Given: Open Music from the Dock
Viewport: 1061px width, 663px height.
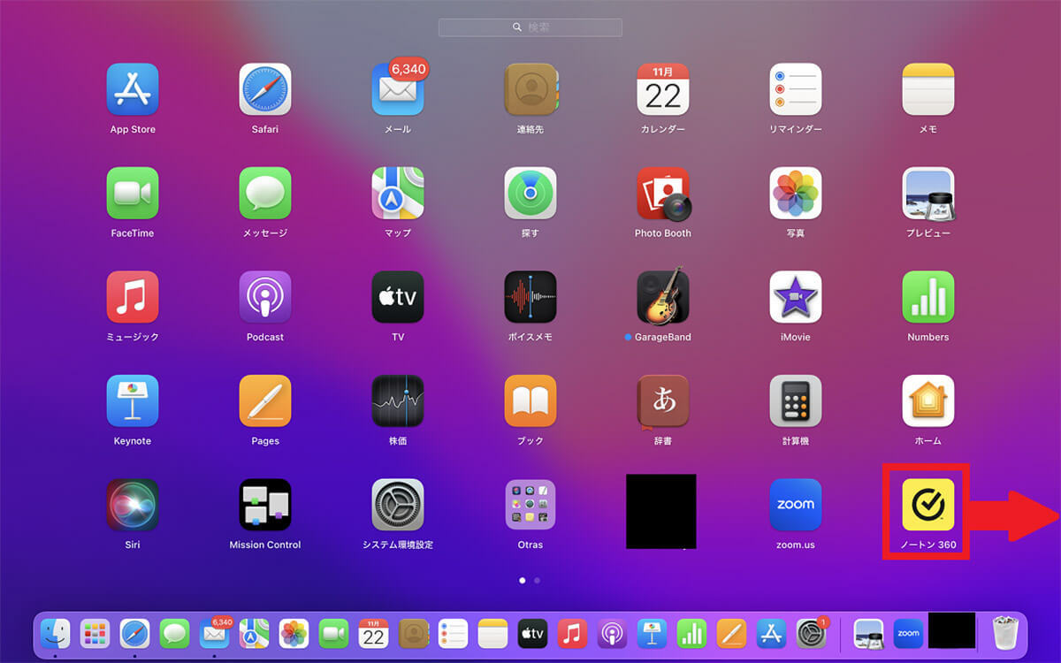Looking at the screenshot, I should pos(572,633).
